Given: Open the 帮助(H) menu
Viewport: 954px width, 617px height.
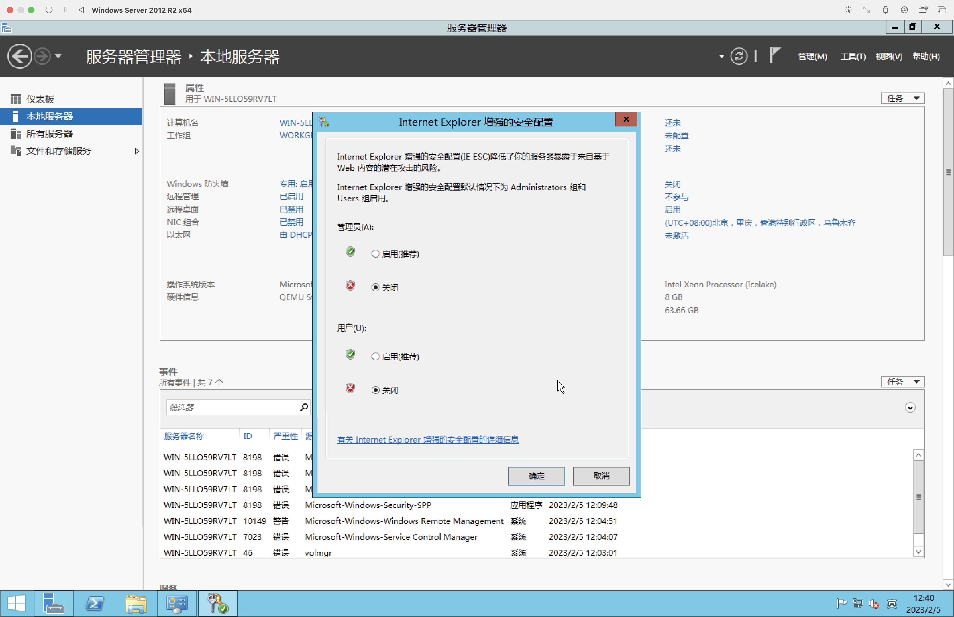Looking at the screenshot, I should coord(926,56).
